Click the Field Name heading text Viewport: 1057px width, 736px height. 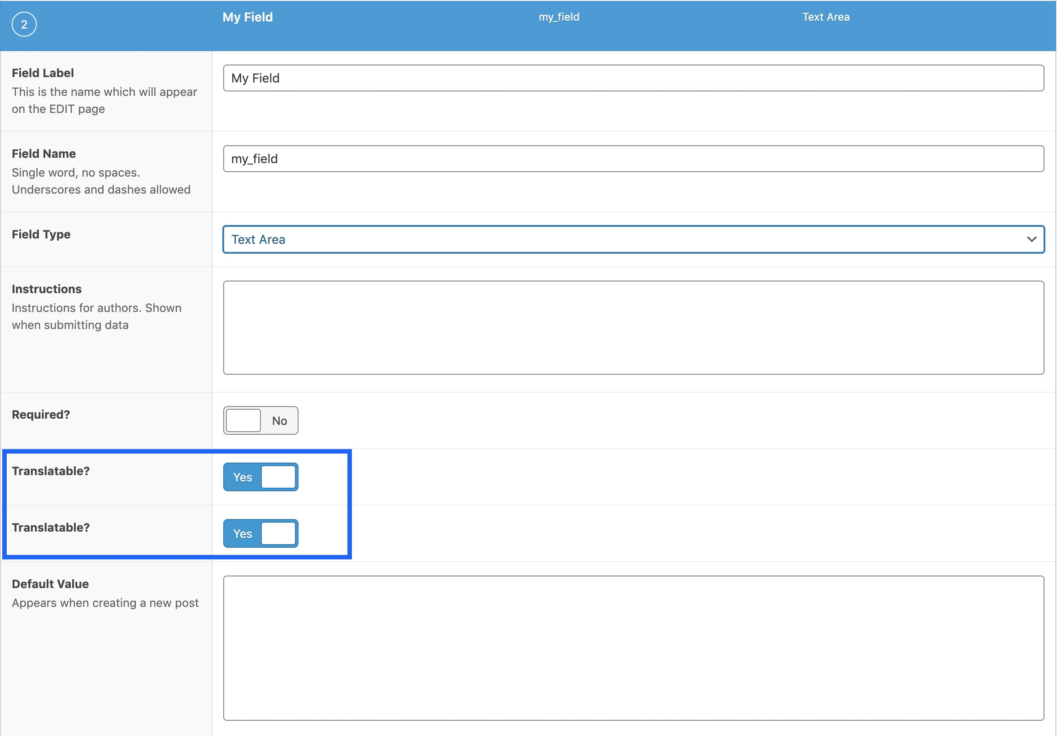pos(43,153)
